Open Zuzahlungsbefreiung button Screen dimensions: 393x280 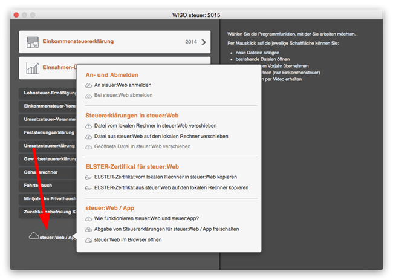pos(48,212)
